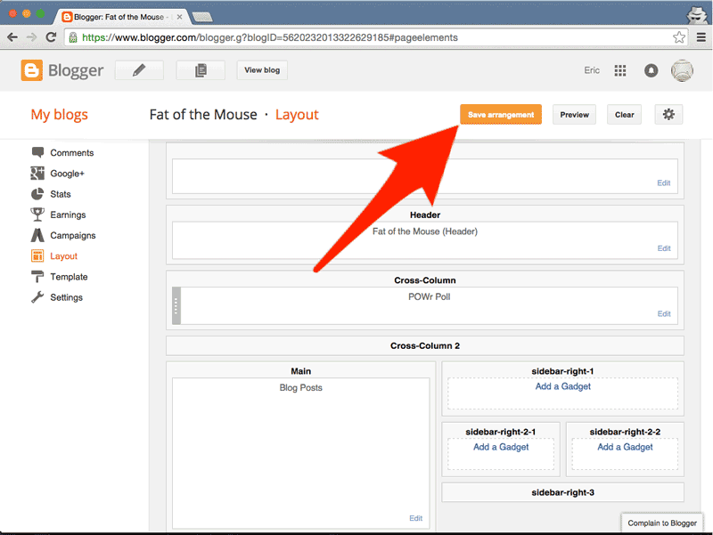The image size is (713, 535).
Task: Open the Comments menu item
Action: tap(72, 152)
